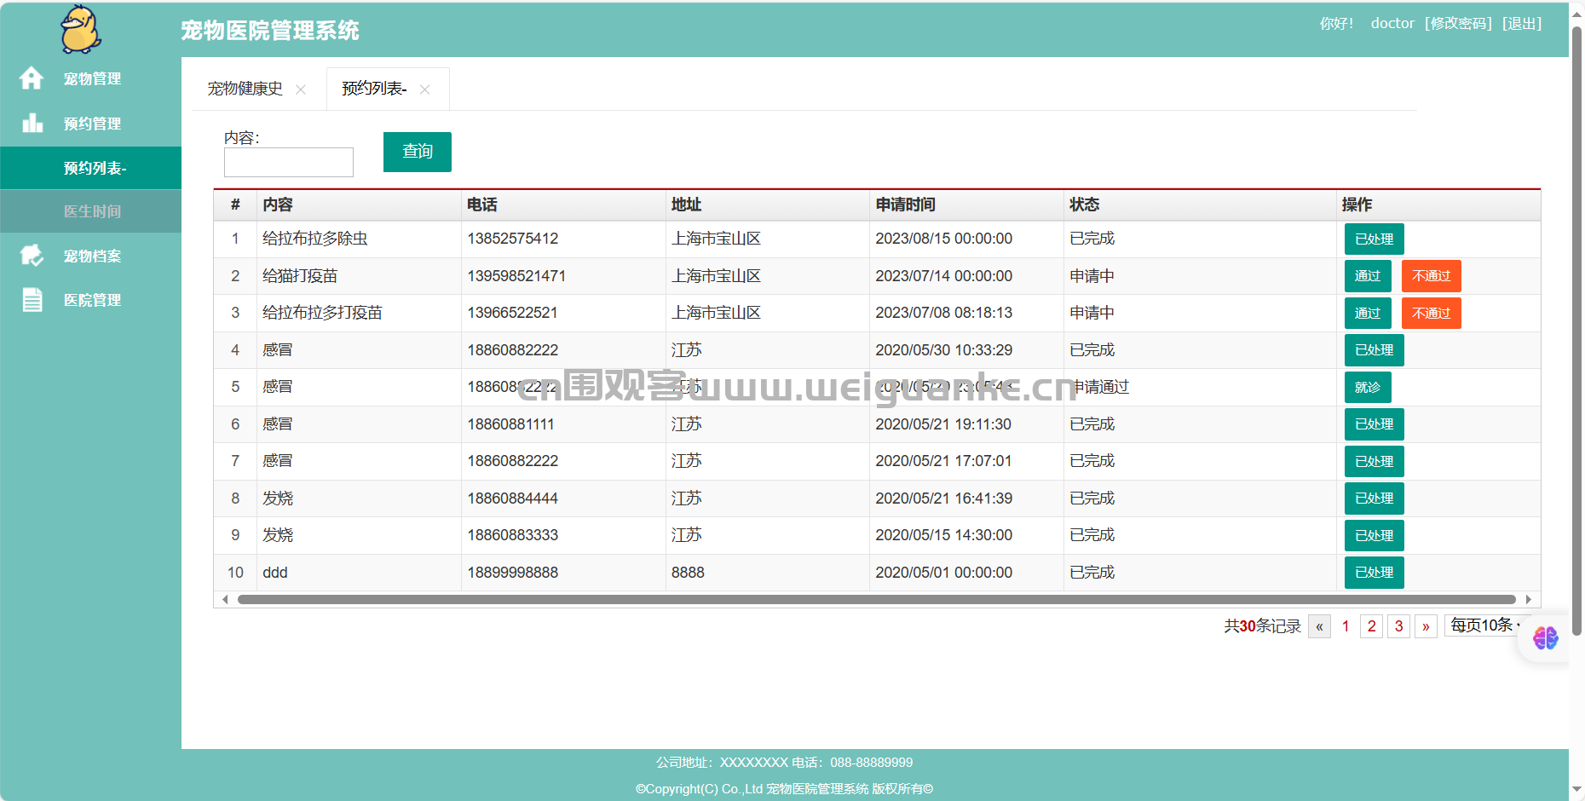This screenshot has height=801, width=1585.
Task: Click the page vertical scrollbar
Action: tap(1576, 331)
